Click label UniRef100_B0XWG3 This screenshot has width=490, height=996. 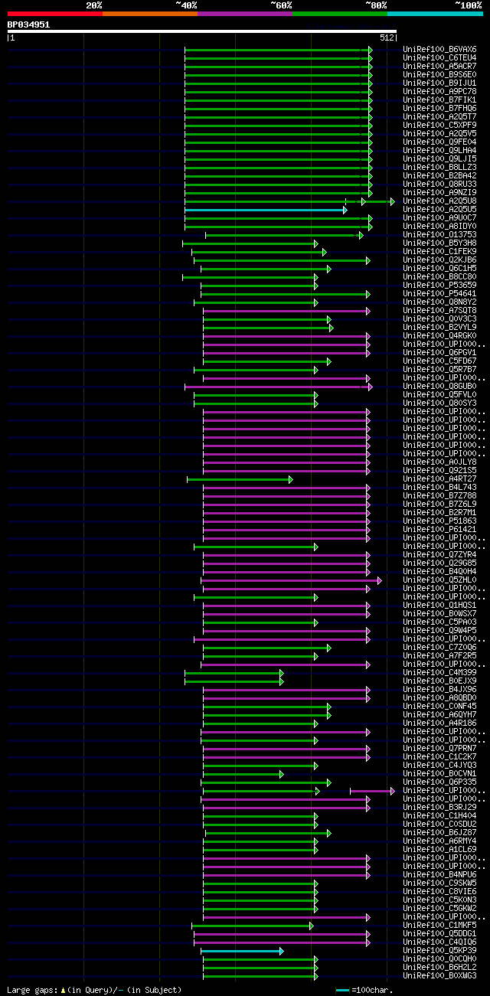point(439,976)
